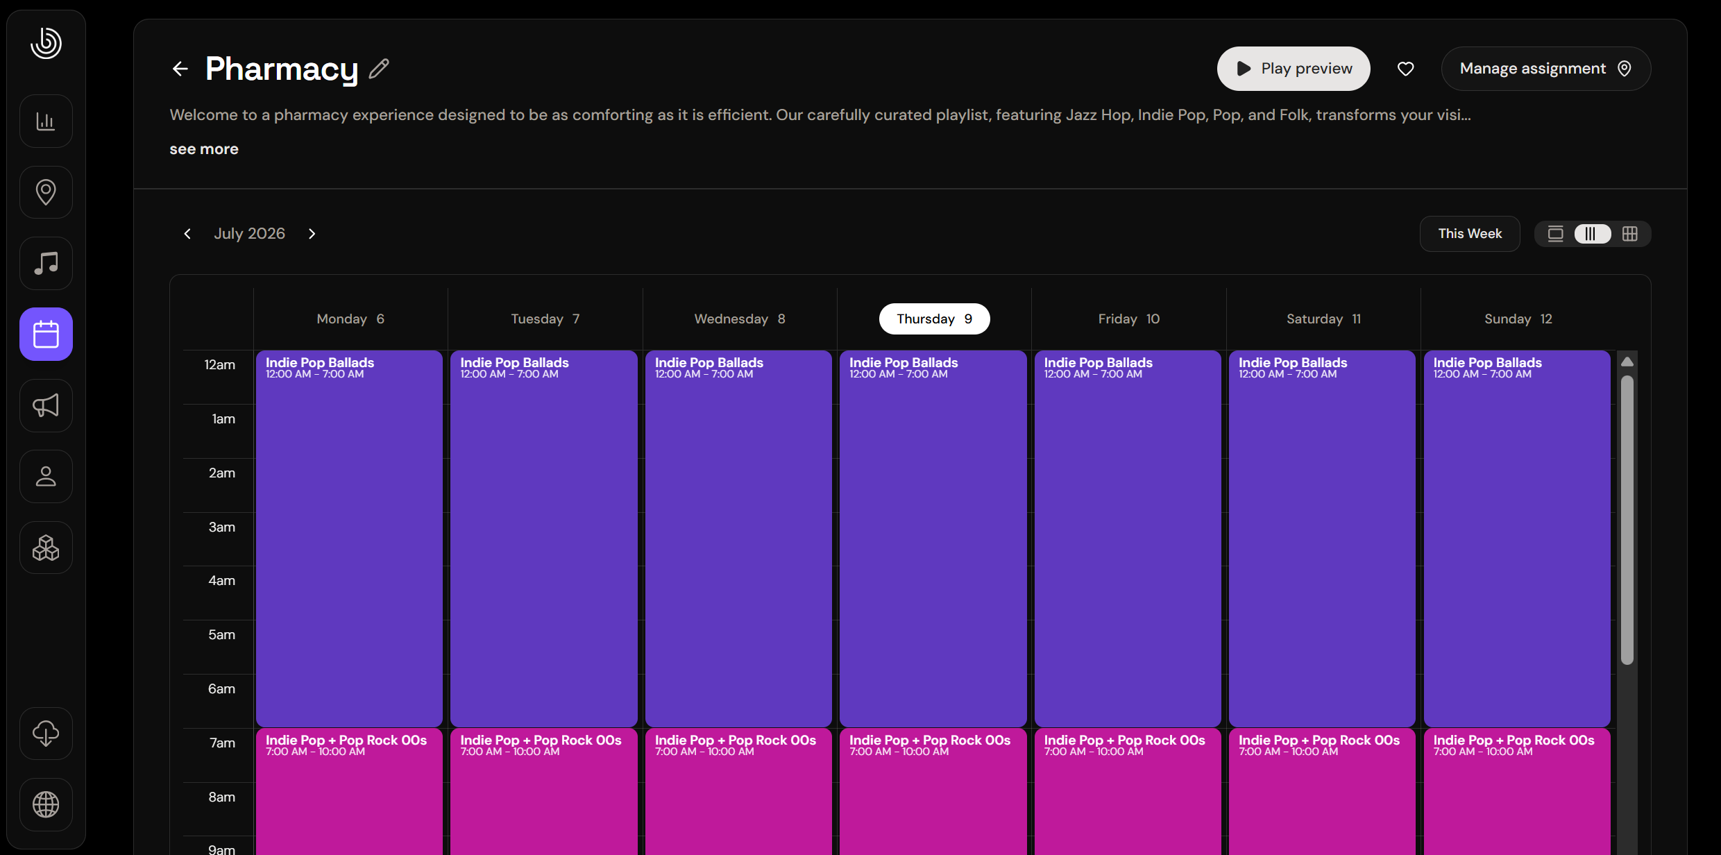Go back using the arrow beside Pharmacy
1721x855 pixels.
(x=180, y=69)
